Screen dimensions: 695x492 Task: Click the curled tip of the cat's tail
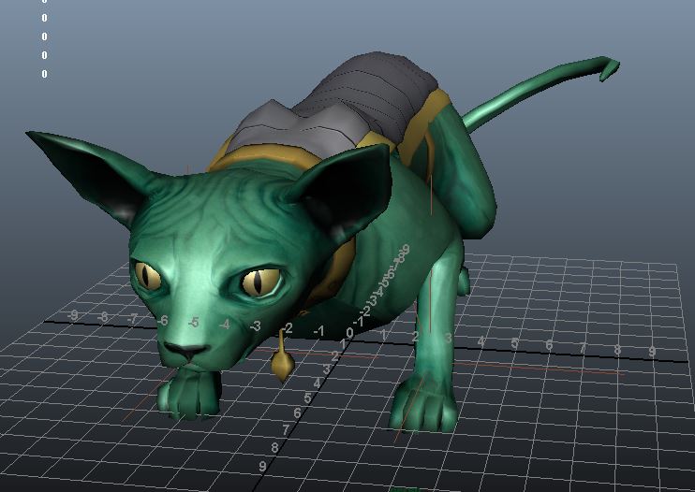[x=607, y=65]
